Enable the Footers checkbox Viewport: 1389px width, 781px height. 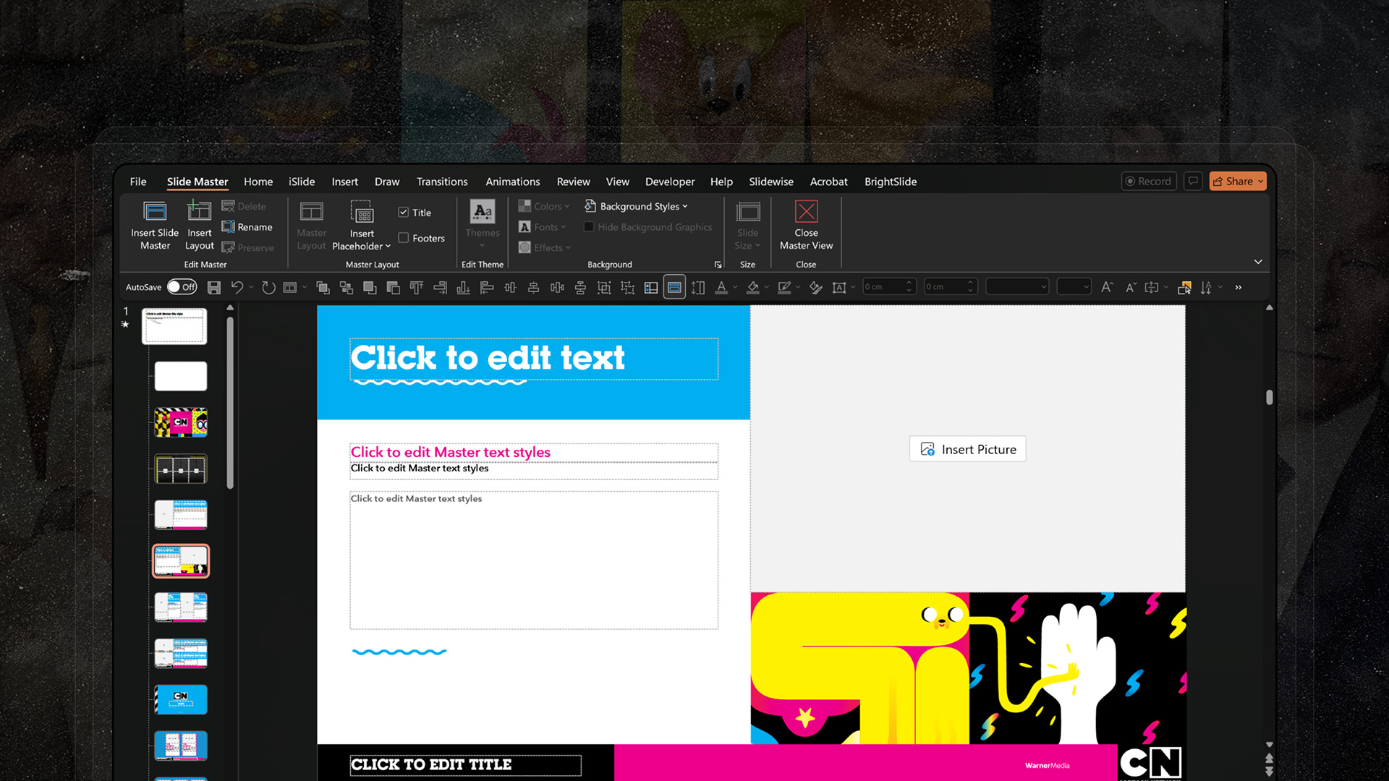click(404, 238)
